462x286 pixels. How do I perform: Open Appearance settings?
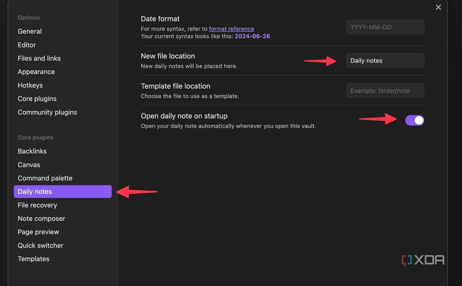pyautogui.click(x=36, y=72)
